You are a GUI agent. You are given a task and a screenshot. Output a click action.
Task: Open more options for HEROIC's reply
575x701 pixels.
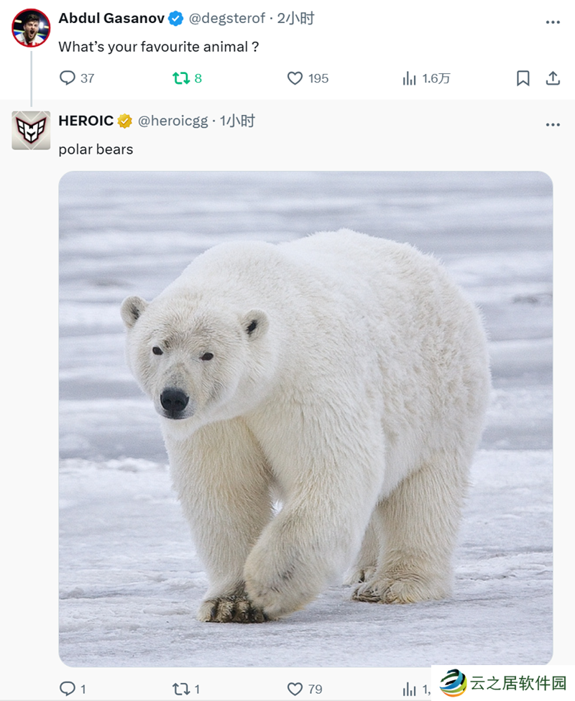pyautogui.click(x=553, y=125)
